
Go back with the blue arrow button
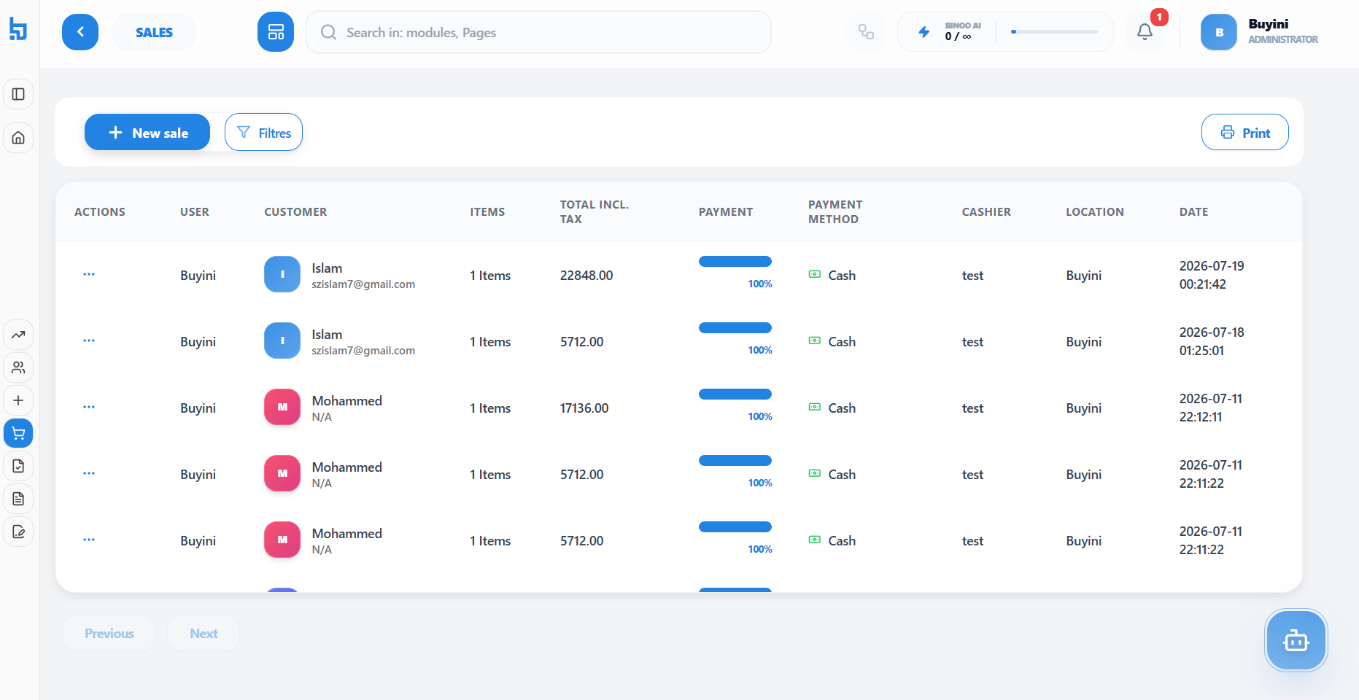80,32
